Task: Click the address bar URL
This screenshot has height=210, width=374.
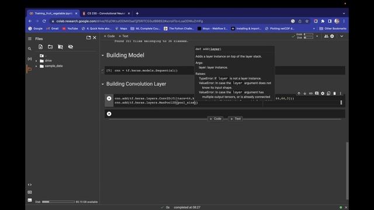Action: click(130, 21)
